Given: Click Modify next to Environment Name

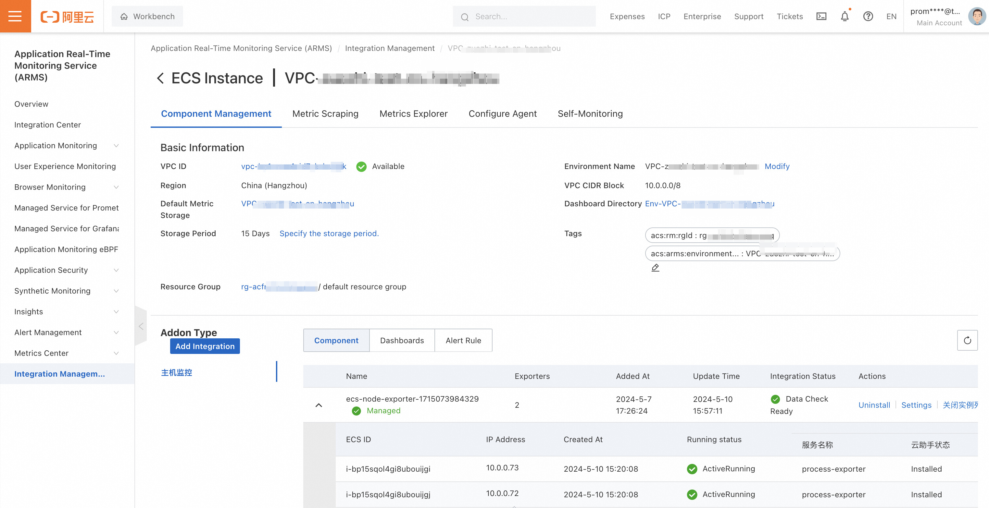Looking at the screenshot, I should tap(777, 166).
